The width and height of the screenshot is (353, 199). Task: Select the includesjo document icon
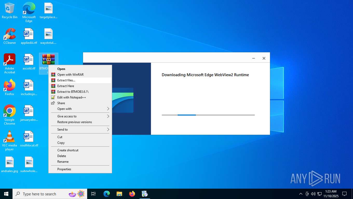[x=29, y=88]
